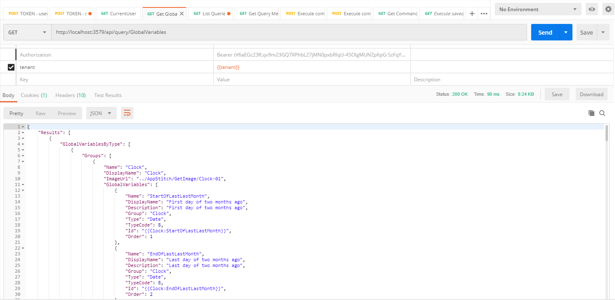615x300 pixels.
Task: Open environment settings gear icon
Action: click(608, 9)
